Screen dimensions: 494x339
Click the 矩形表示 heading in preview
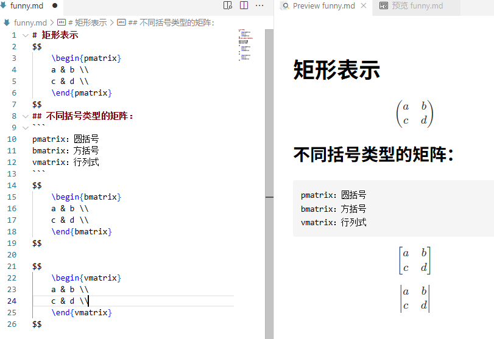(336, 70)
